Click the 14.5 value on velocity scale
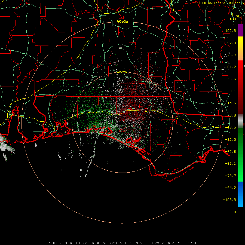Image resolution: width=245 pixels, height=245 pixels. [232, 103]
